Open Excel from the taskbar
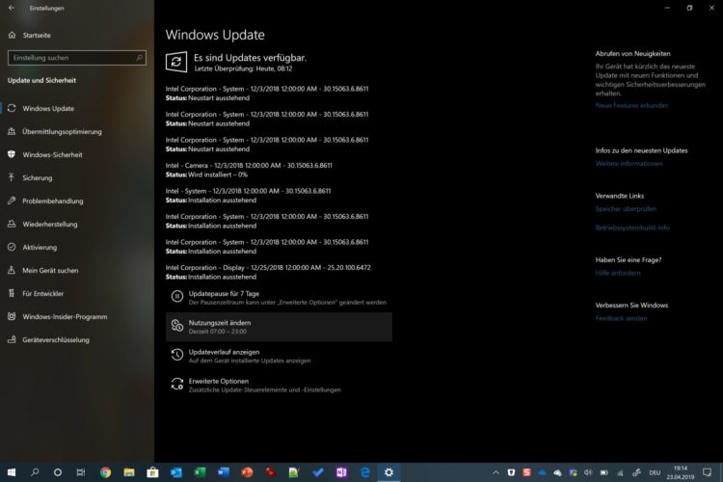The width and height of the screenshot is (723, 482). click(x=200, y=472)
